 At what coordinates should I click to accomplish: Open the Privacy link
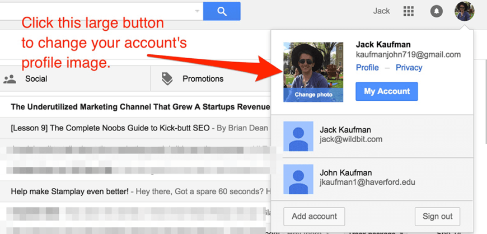coord(409,68)
